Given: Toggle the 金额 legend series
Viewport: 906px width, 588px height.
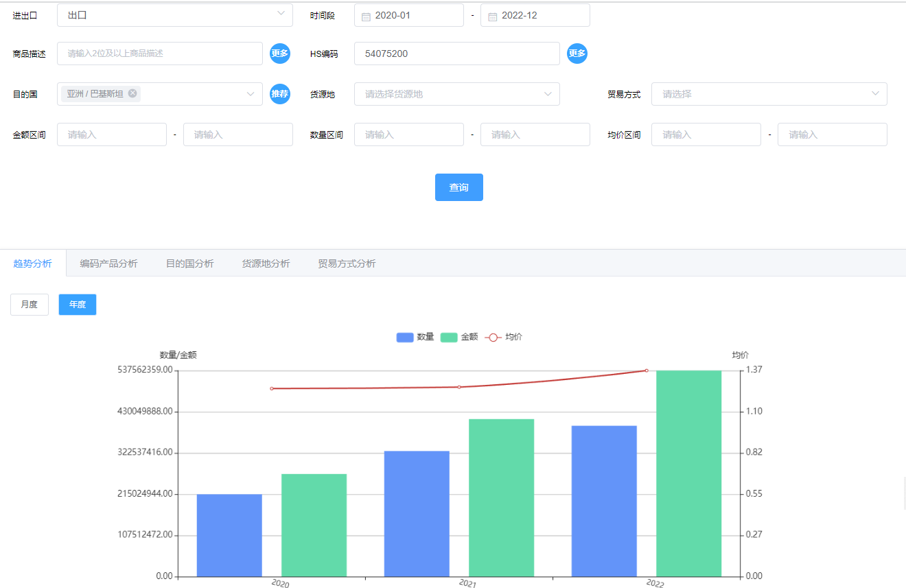Looking at the screenshot, I should [x=459, y=337].
